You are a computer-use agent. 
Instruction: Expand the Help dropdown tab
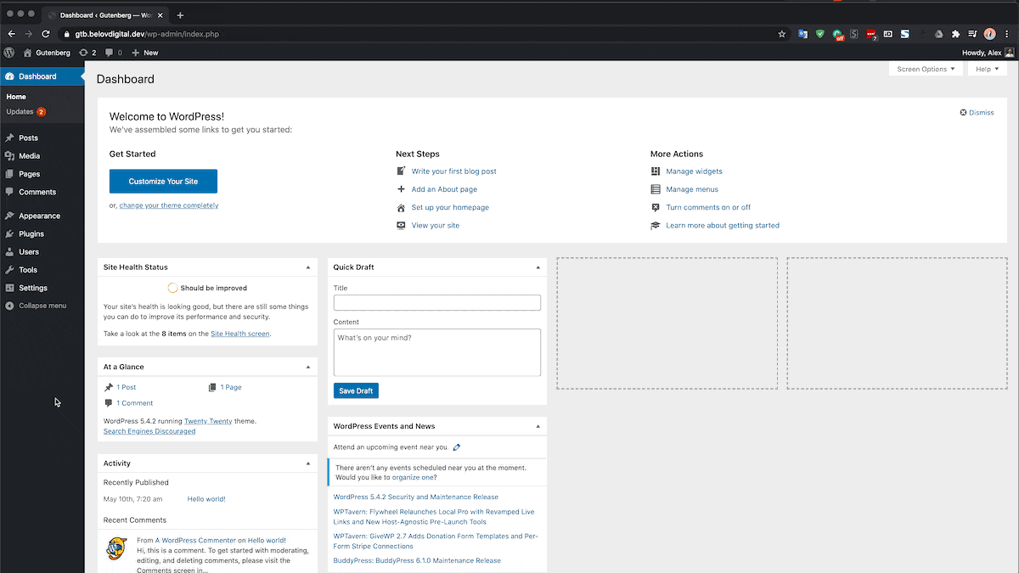[x=988, y=69]
